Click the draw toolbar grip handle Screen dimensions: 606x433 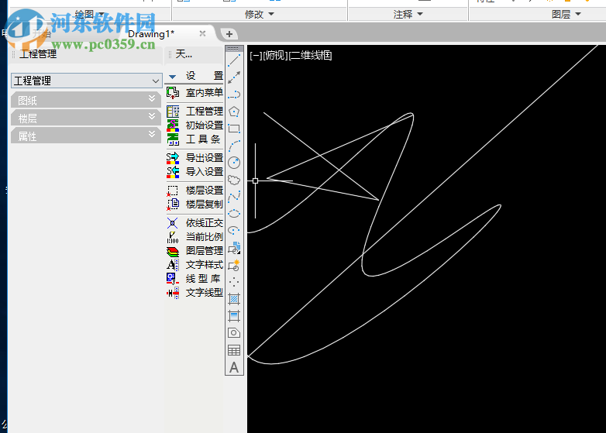pos(234,49)
